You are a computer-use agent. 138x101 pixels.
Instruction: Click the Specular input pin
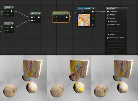click(x=108, y=18)
